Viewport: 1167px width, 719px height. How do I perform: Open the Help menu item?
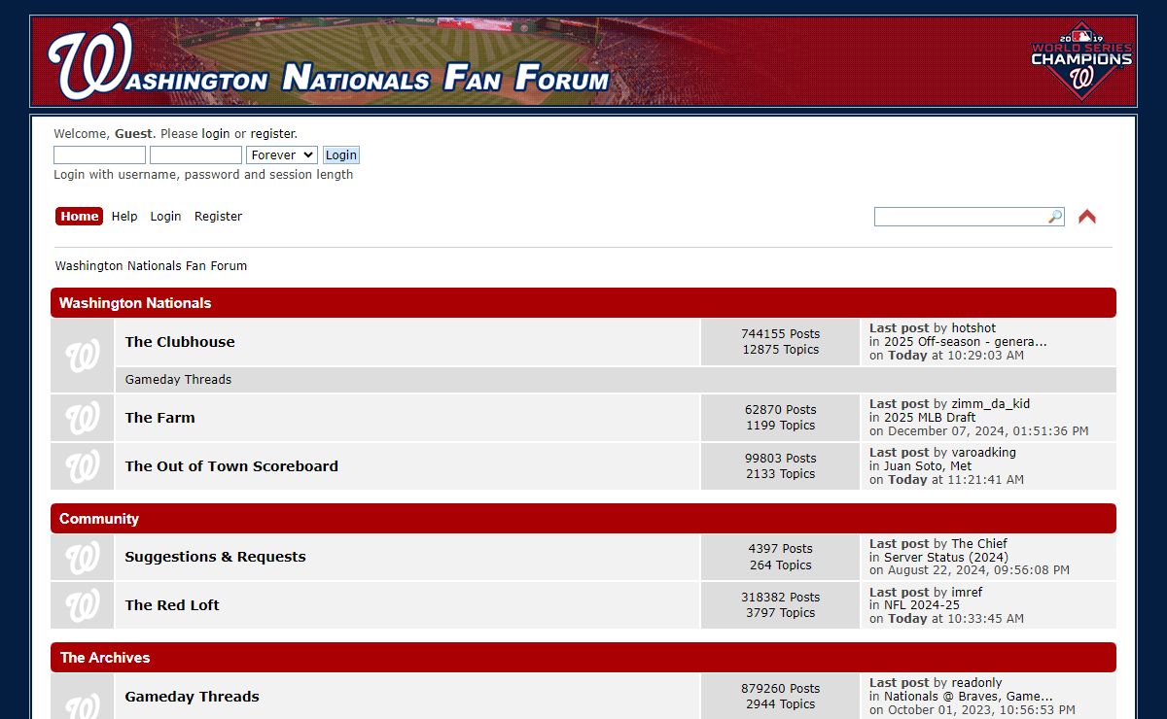[124, 217]
